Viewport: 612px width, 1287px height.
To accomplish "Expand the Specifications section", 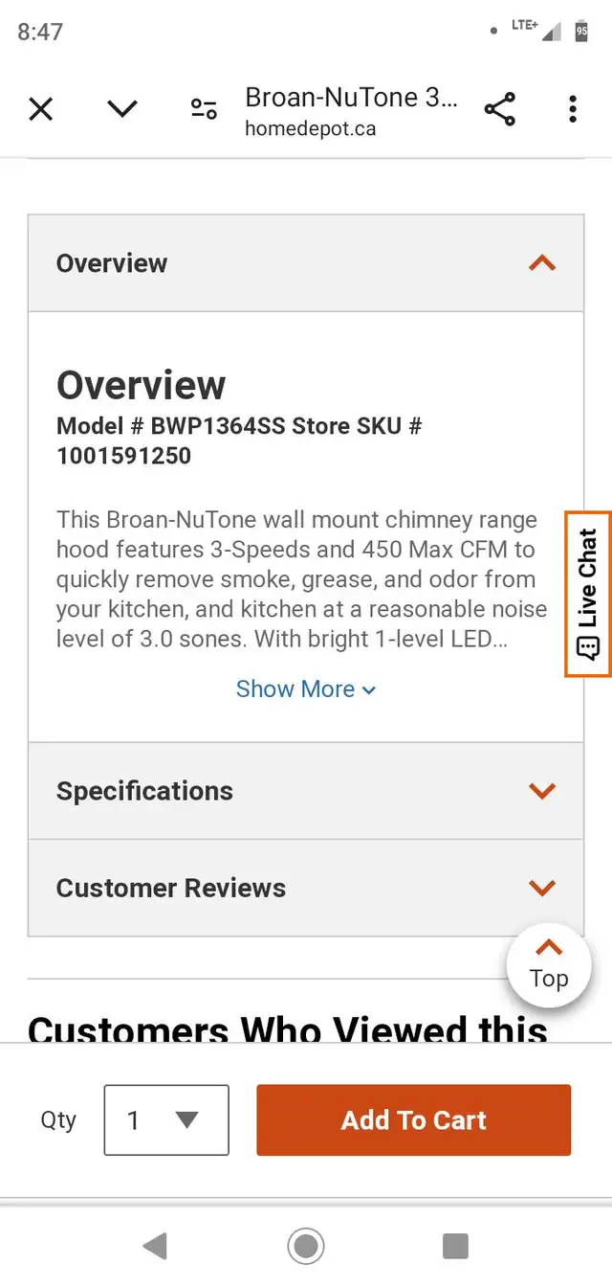I will click(542, 791).
